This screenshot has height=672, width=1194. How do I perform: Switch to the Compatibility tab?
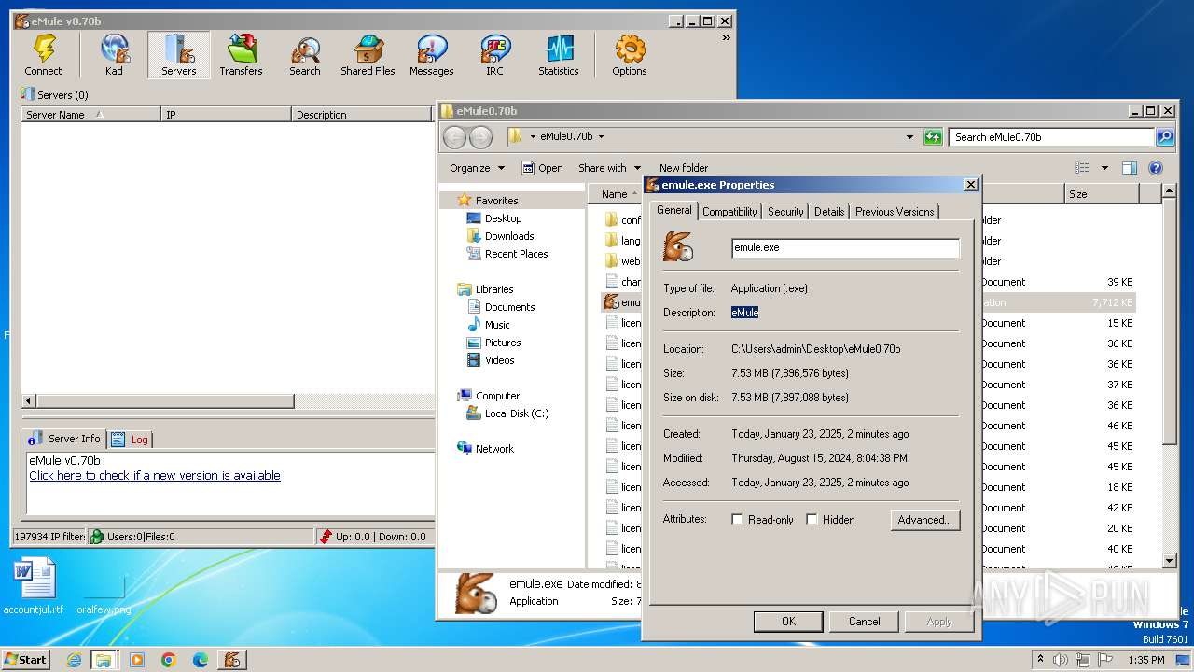[729, 212]
